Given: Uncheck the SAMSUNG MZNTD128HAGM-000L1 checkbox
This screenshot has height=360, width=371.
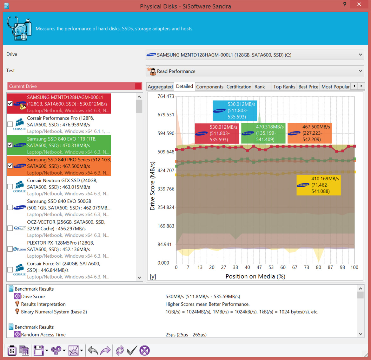Looking at the screenshot, I should (x=10, y=103).
